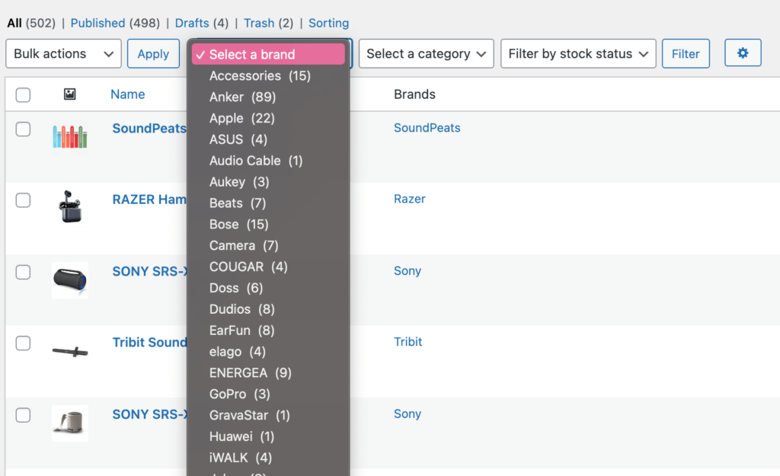Viewport: 780px width, 476px height.
Task: Open the SONY speaker thumbnail image
Action: [x=69, y=280]
